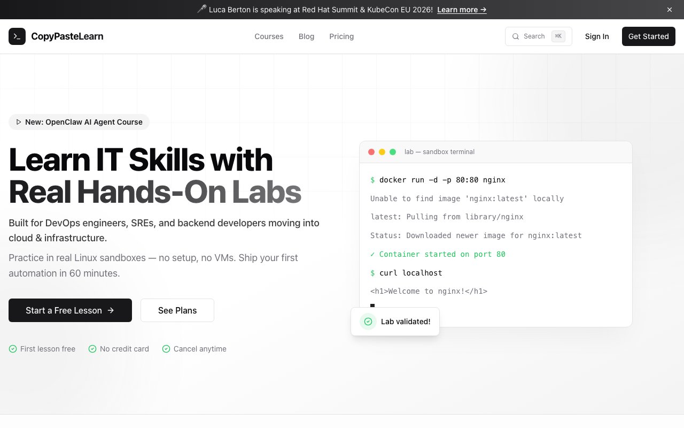The height and width of the screenshot is (428, 684).
Task: Close the announcement banner
Action: 670,10
